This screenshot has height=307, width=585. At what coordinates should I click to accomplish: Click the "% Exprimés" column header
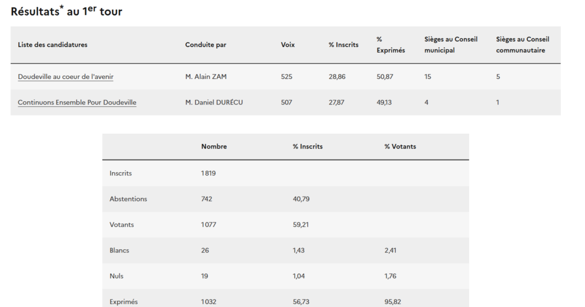tap(390, 45)
